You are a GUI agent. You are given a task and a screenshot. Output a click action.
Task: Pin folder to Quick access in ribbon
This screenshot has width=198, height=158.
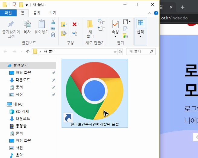[11, 29]
